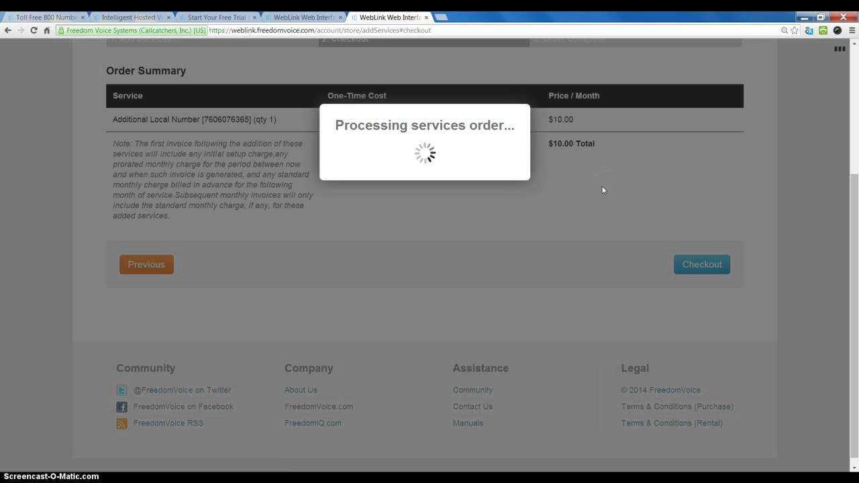Screen dimensions: 859x483
Task: Click the Twitter icon in Community section
Action: pos(121,390)
